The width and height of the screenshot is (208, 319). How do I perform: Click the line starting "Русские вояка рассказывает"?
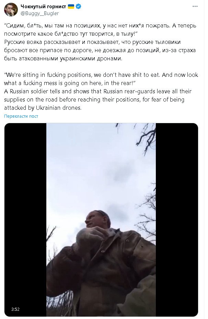100,42
